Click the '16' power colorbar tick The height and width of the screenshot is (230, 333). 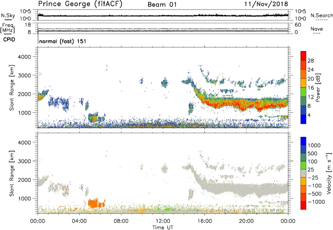click(x=311, y=88)
